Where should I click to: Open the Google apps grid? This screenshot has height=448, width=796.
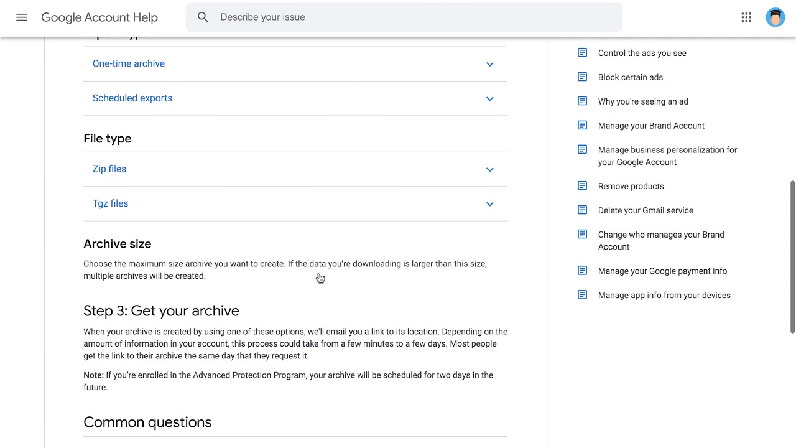[x=746, y=17]
